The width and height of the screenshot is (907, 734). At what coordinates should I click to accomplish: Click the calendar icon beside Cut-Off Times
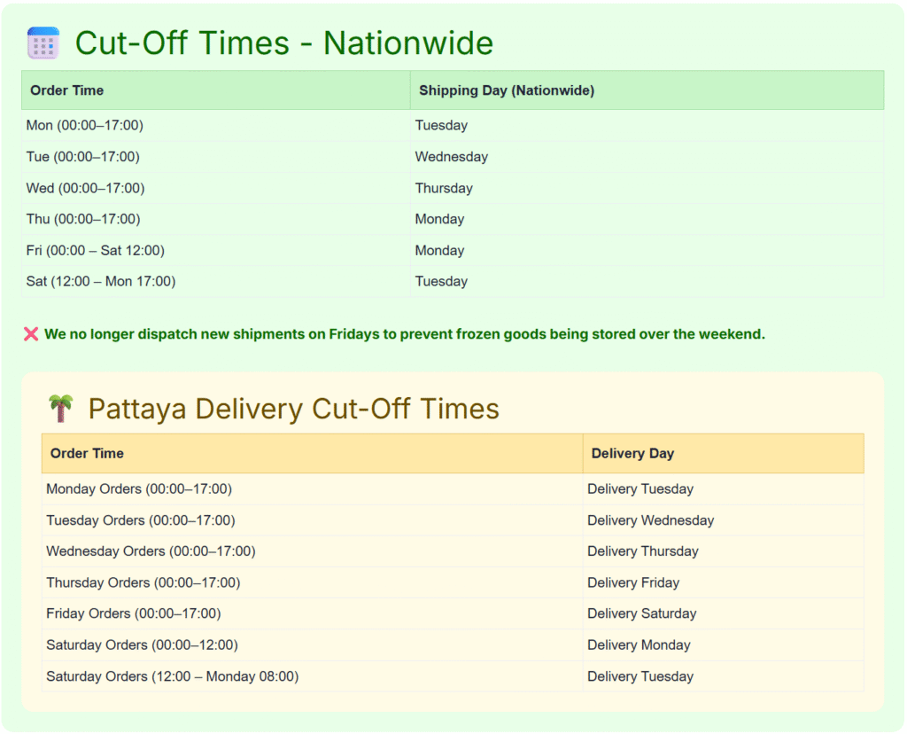pyautogui.click(x=43, y=43)
